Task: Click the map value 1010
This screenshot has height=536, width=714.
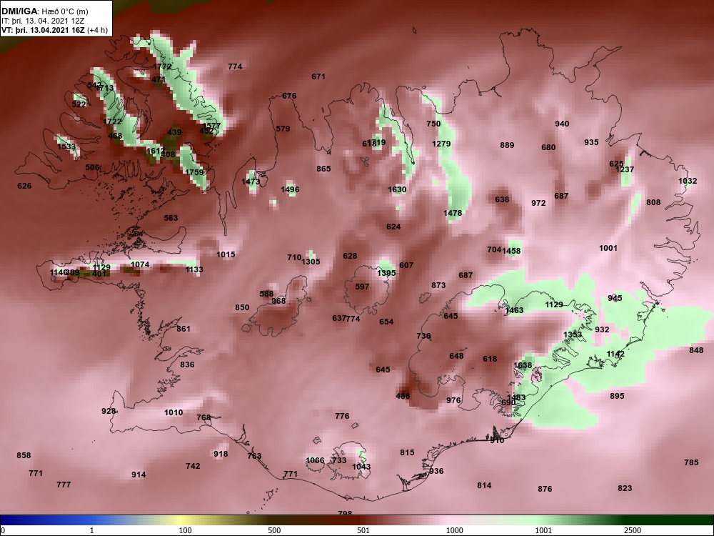Action: click(174, 412)
